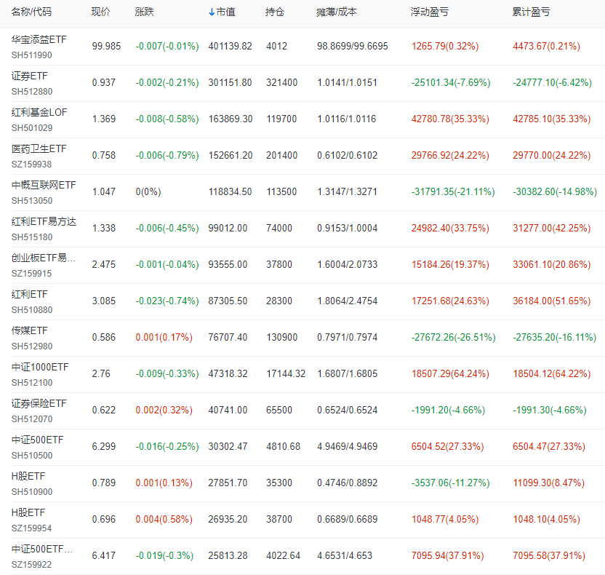Click market value 163869.30
This screenshot has height=575, width=605.
(231, 119)
